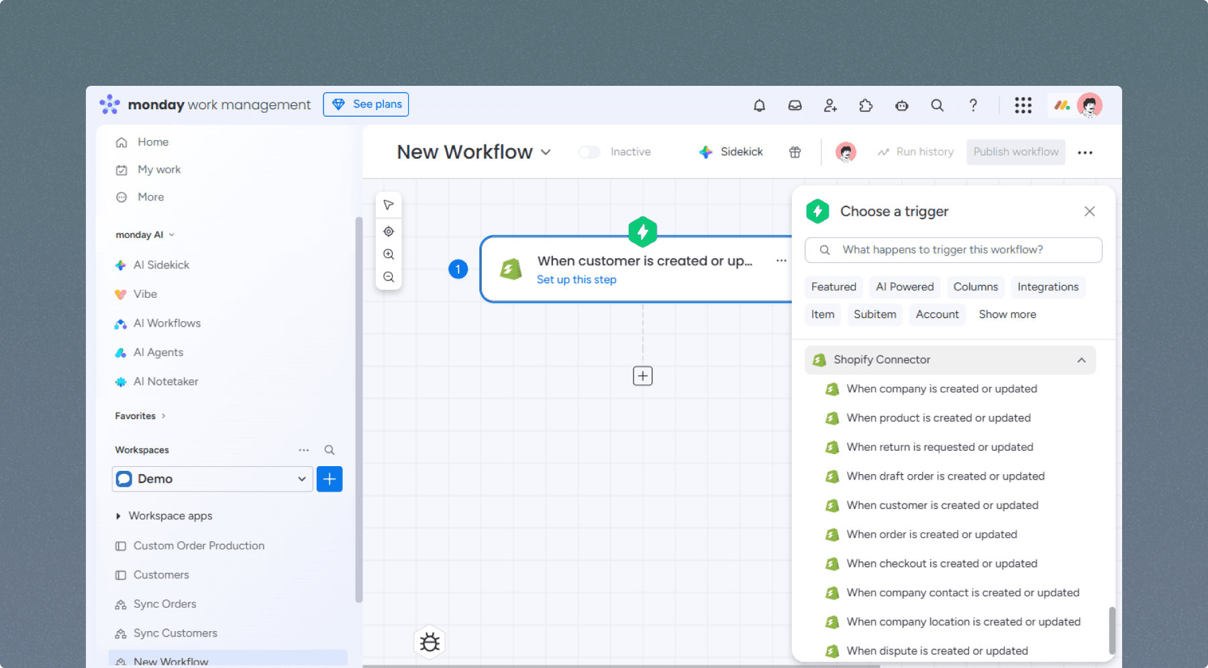Click the search magnifier in top bar
This screenshot has height=668, width=1208.
(x=937, y=105)
